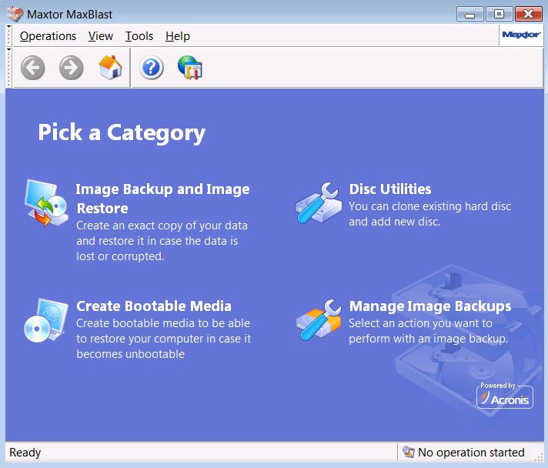Click the 'Pick a Category' heading
This screenshot has width=548, height=468.
122,133
